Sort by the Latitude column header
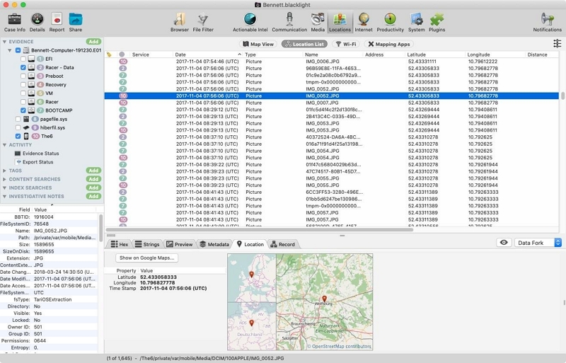Screen dimensions: 566x363 click(434, 54)
